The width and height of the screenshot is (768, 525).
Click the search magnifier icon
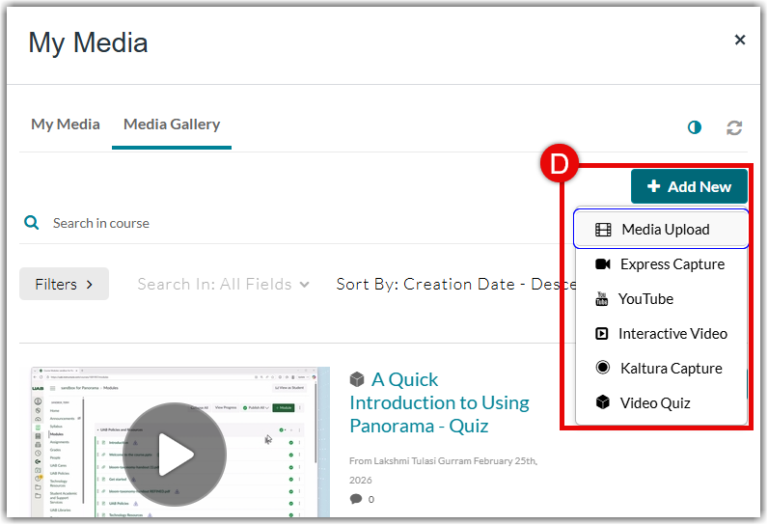[x=31, y=223]
